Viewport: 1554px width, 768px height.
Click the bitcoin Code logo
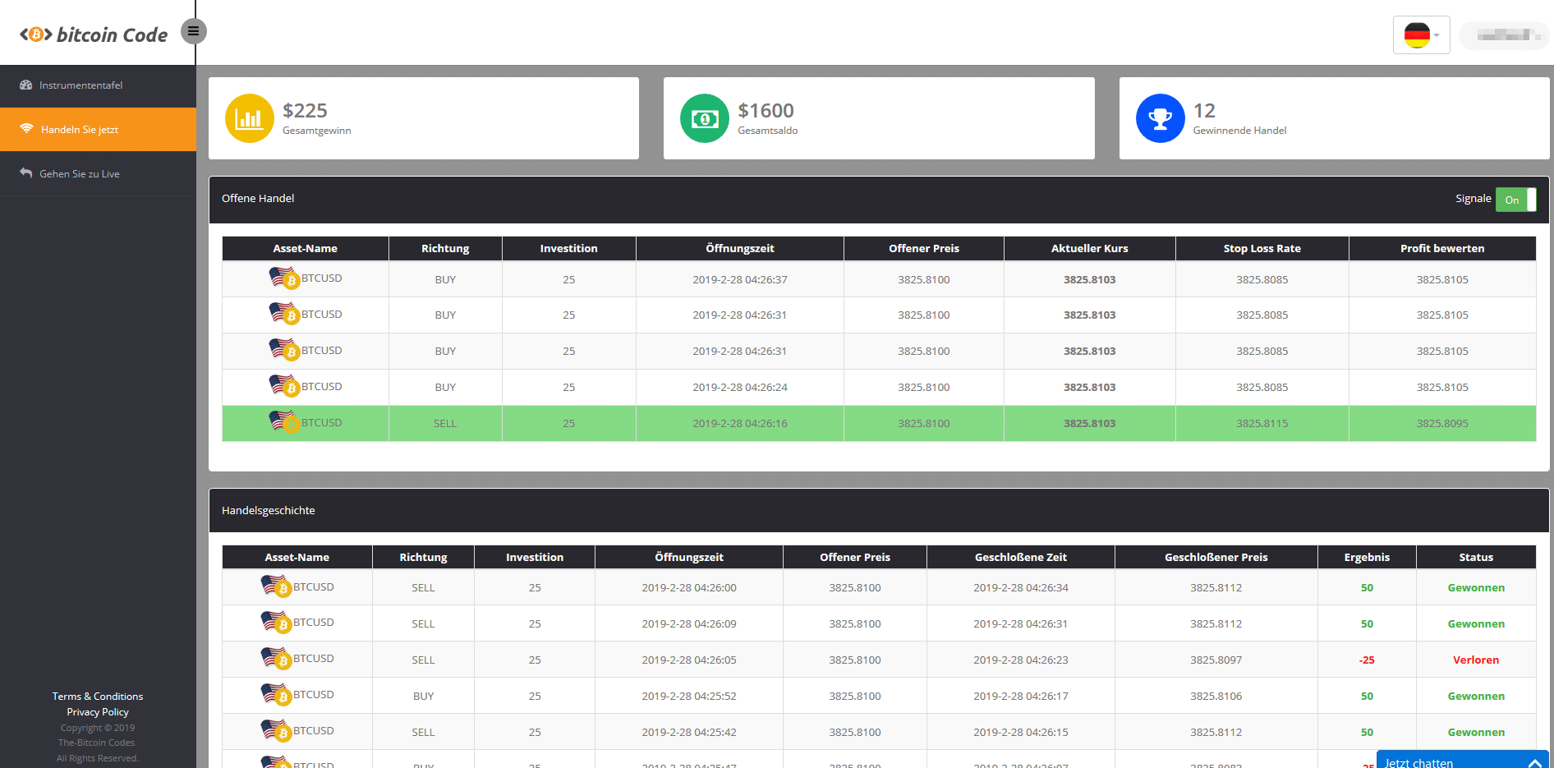(x=94, y=34)
